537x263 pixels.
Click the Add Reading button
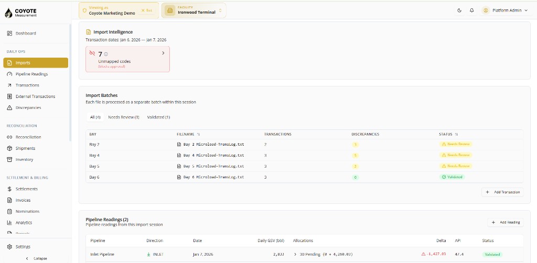point(506,222)
